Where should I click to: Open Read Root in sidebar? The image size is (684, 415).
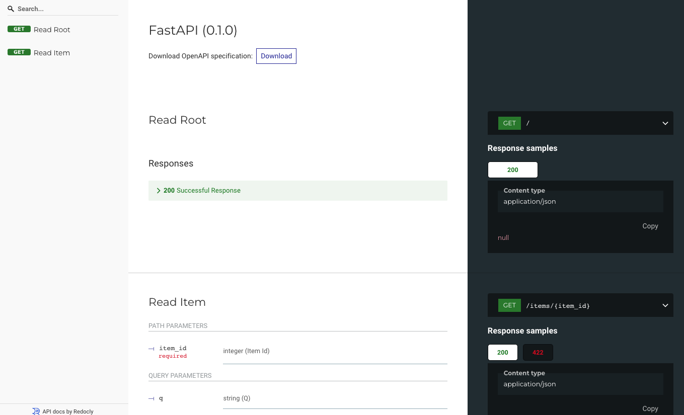point(64,30)
